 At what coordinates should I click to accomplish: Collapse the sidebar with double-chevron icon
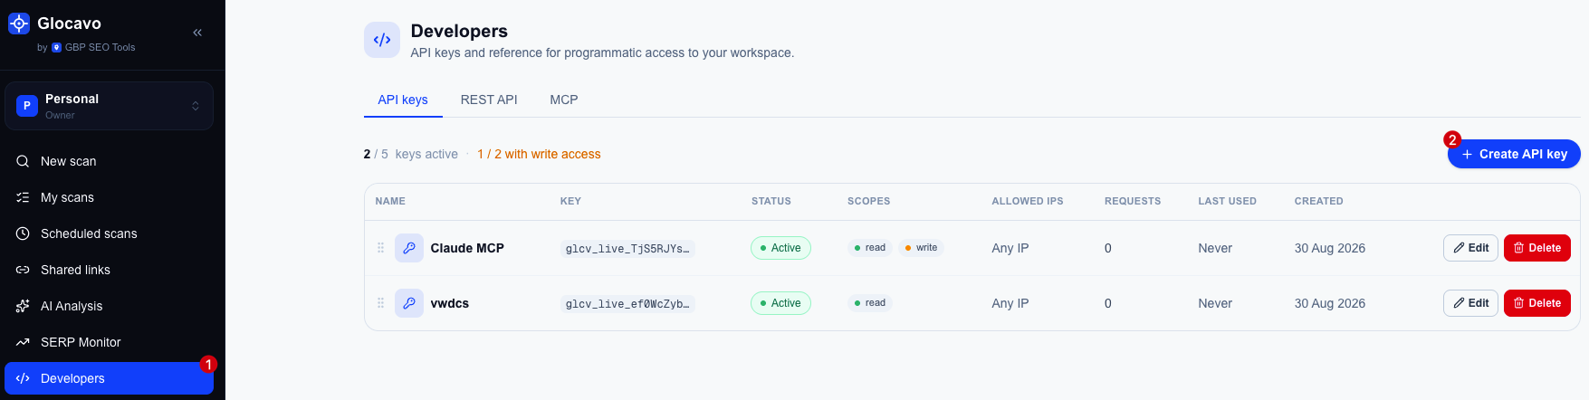pos(197,33)
